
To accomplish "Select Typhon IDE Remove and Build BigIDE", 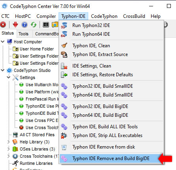I will pos(112,158).
